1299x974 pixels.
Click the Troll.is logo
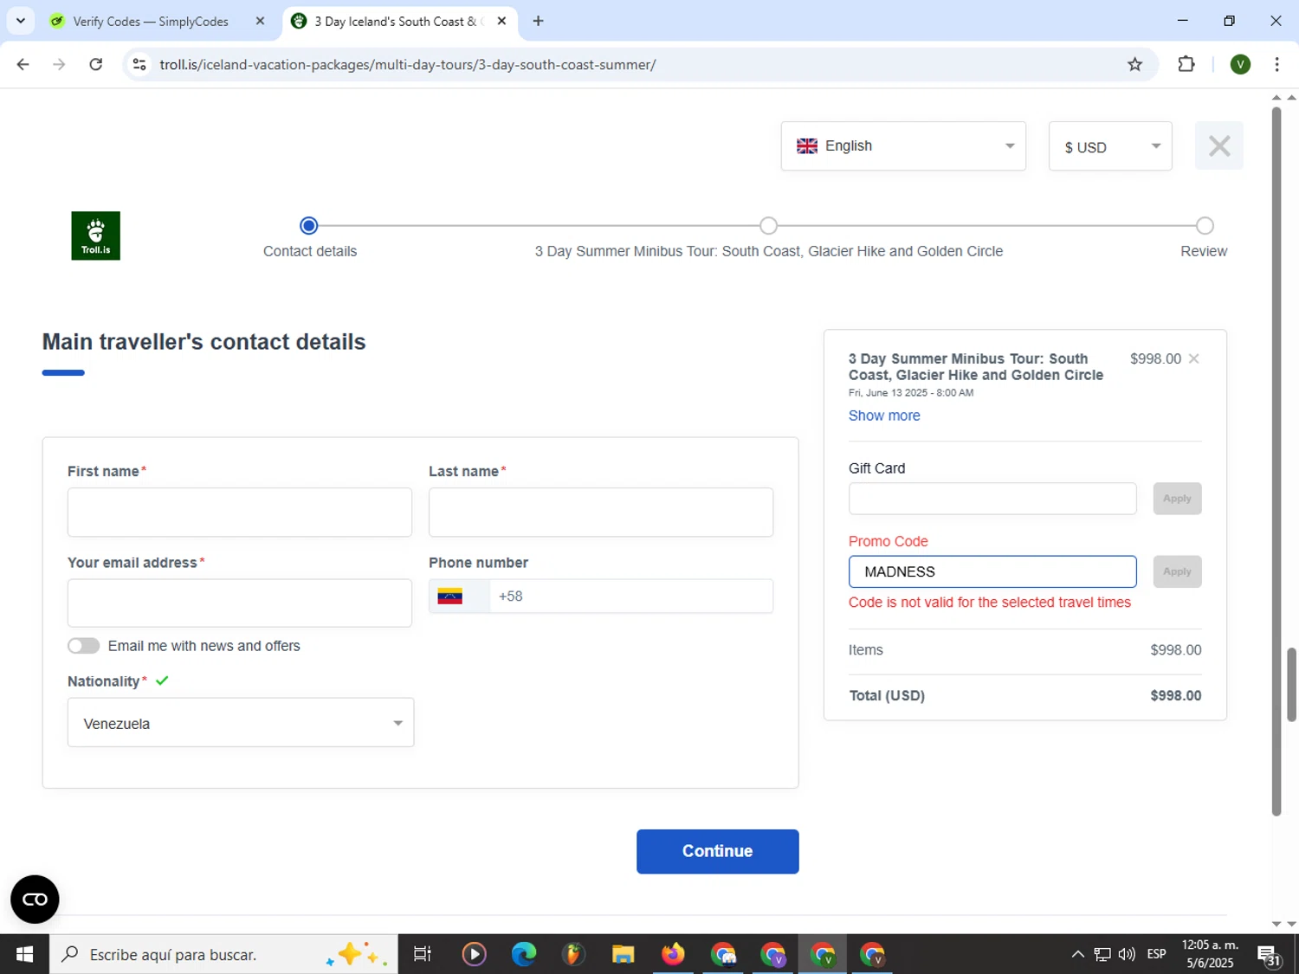pyautogui.click(x=95, y=235)
